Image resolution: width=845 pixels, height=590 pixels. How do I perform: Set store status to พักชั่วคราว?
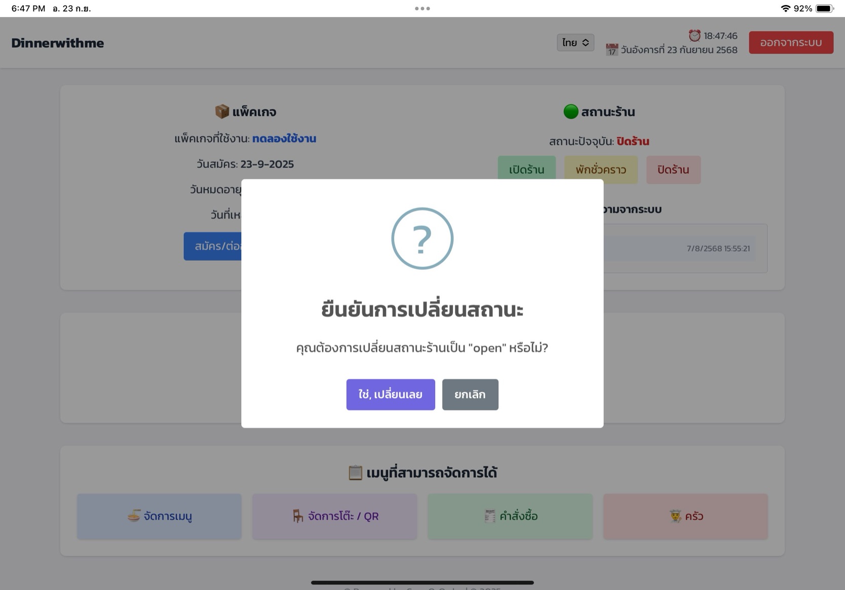click(601, 170)
